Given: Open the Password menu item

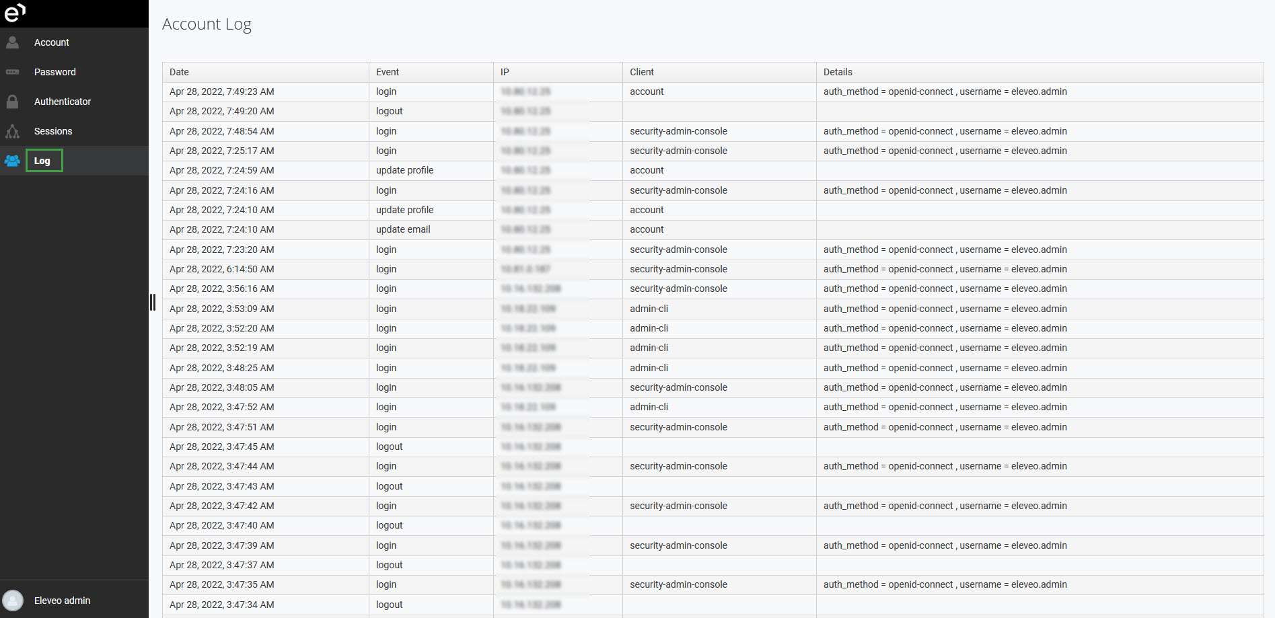Looking at the screenshot, I should (55, 72).
